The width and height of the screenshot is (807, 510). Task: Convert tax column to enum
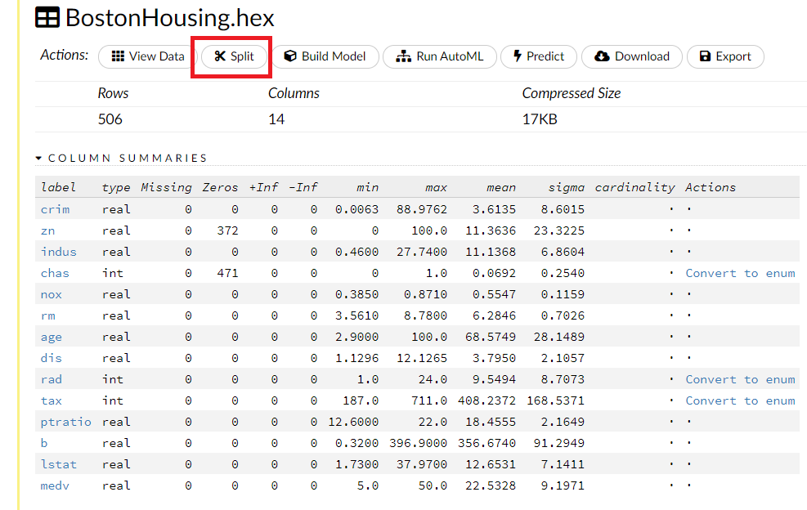740,400
